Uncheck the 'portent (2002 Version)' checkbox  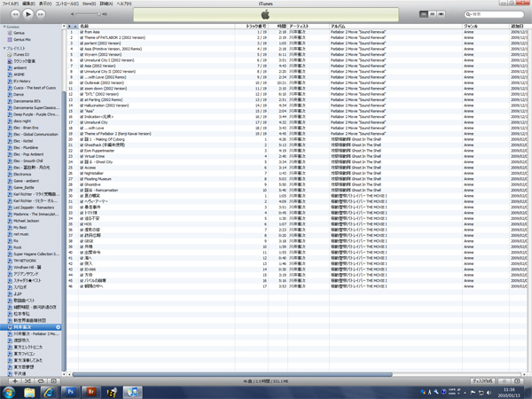82,43
